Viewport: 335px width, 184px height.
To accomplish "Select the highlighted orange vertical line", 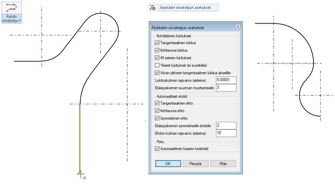I will (80, 139).
